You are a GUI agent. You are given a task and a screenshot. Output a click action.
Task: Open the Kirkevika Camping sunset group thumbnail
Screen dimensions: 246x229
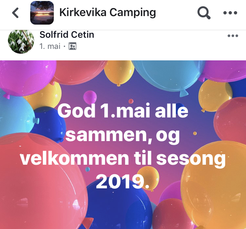pos(42,13)
